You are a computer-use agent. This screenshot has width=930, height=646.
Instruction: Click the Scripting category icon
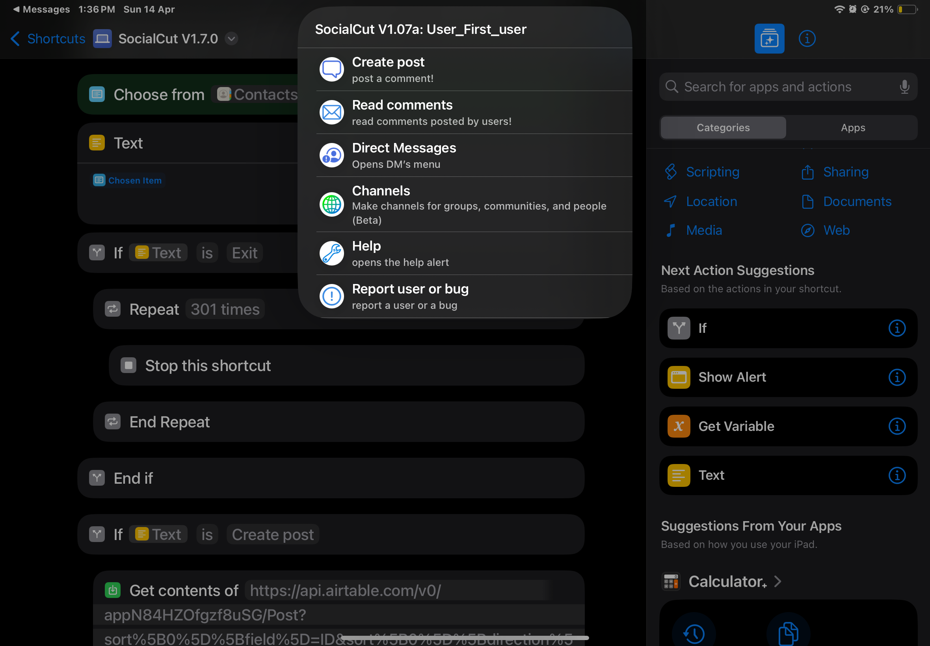coord(671,172)
